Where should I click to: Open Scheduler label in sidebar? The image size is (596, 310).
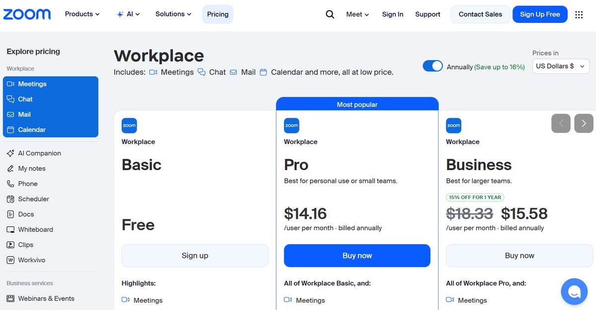point(34,199)
